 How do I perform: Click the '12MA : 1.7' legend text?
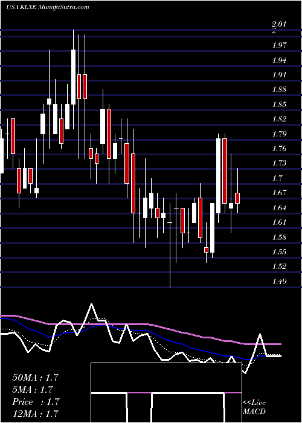click(x=35, y=413)
